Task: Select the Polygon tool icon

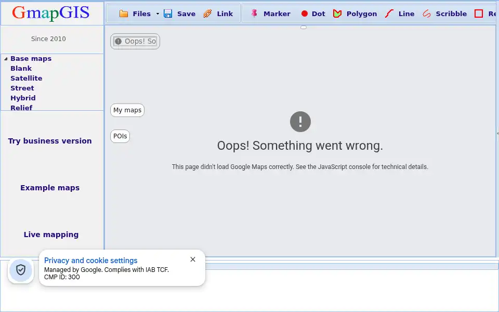Action: coord(337,14)
